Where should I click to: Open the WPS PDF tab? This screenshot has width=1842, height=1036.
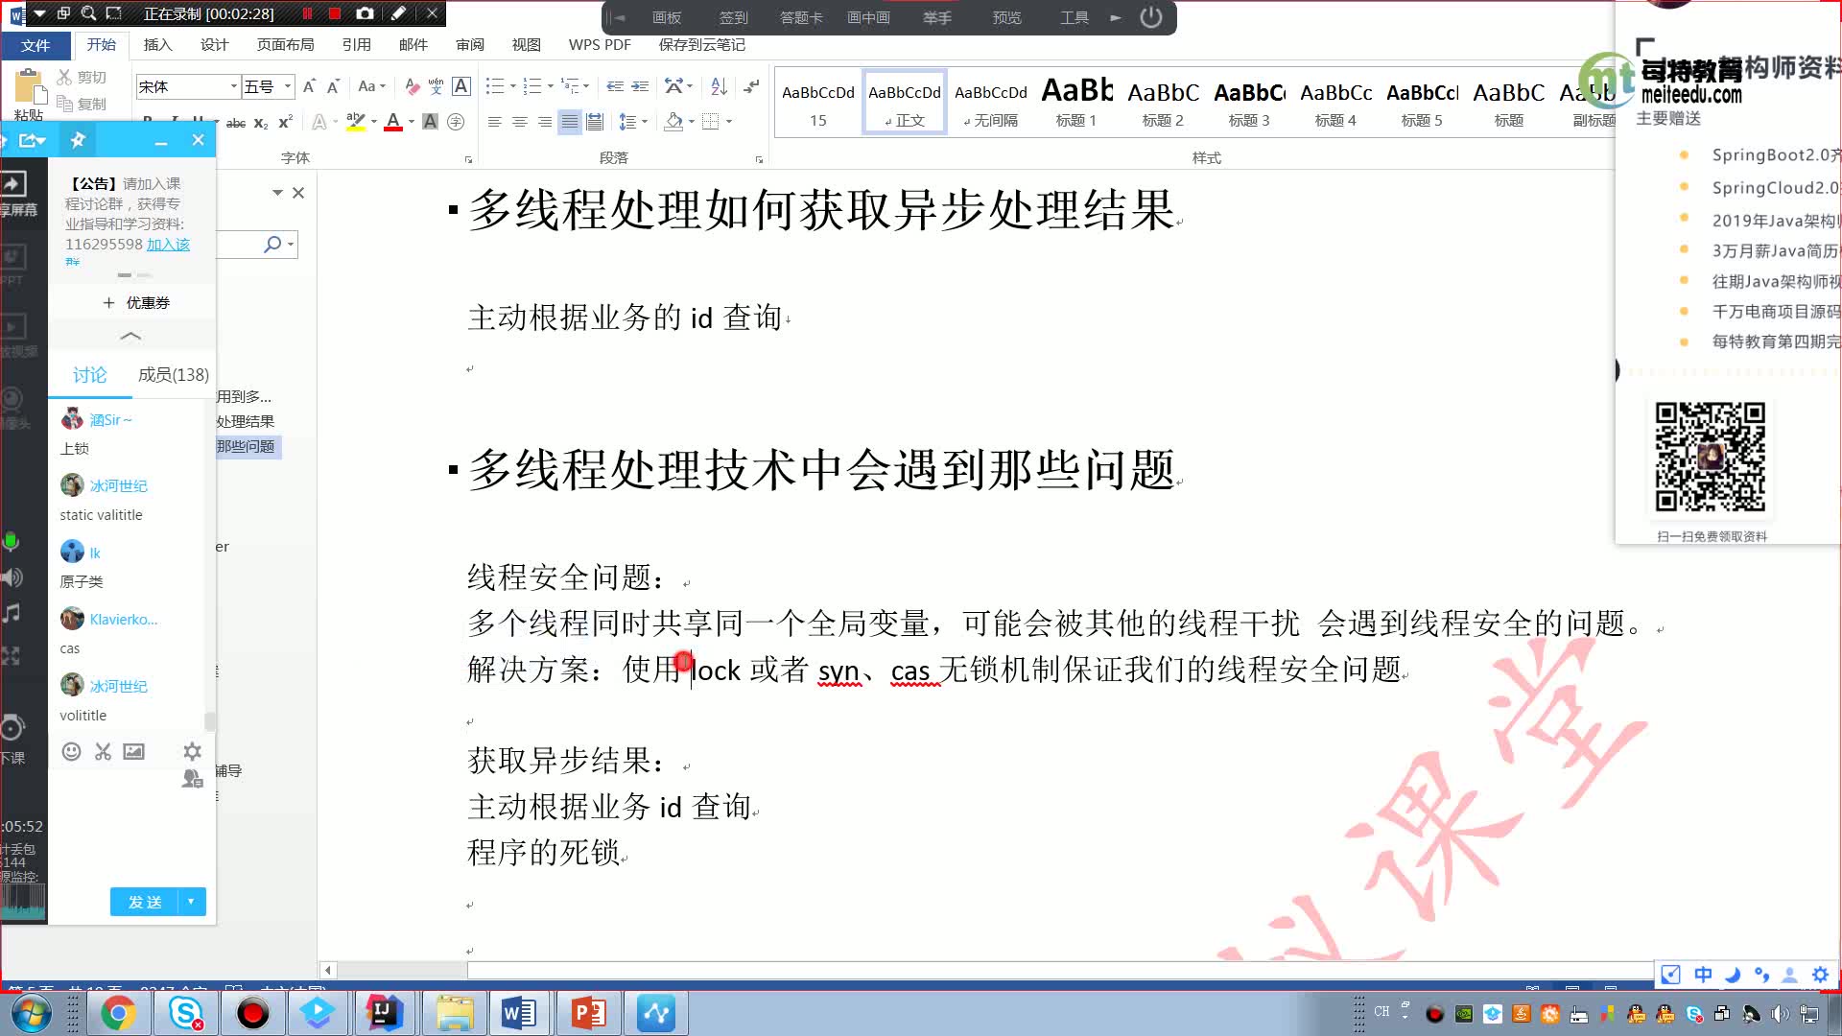pos(600,45)
